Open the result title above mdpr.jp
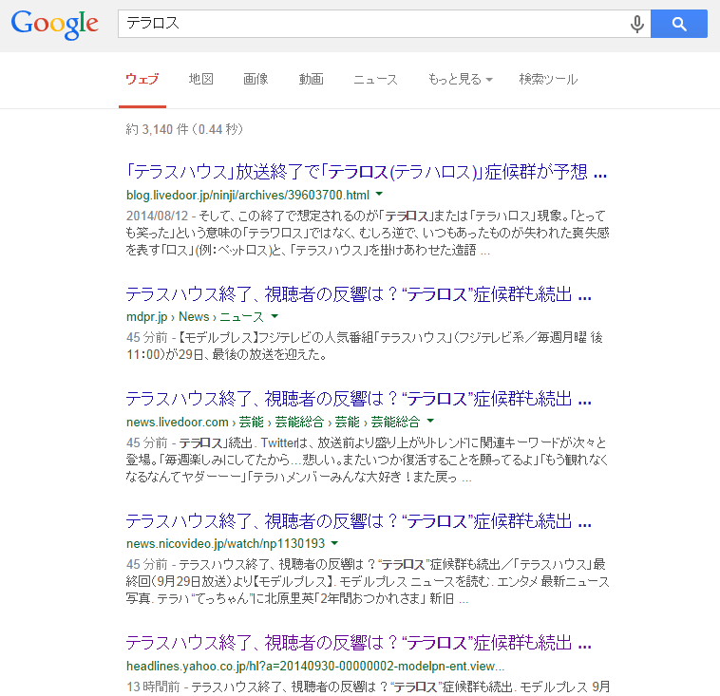Viewport: 720px width, 696px height. pos(359,294)
